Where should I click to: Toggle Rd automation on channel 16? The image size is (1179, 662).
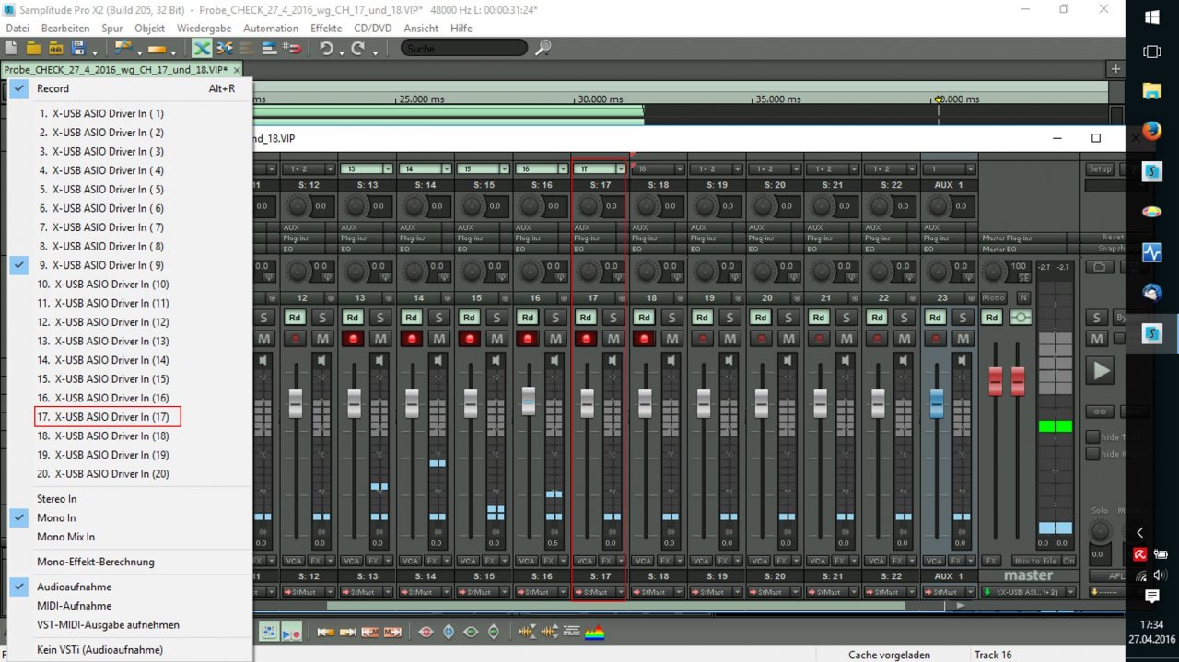528,318
